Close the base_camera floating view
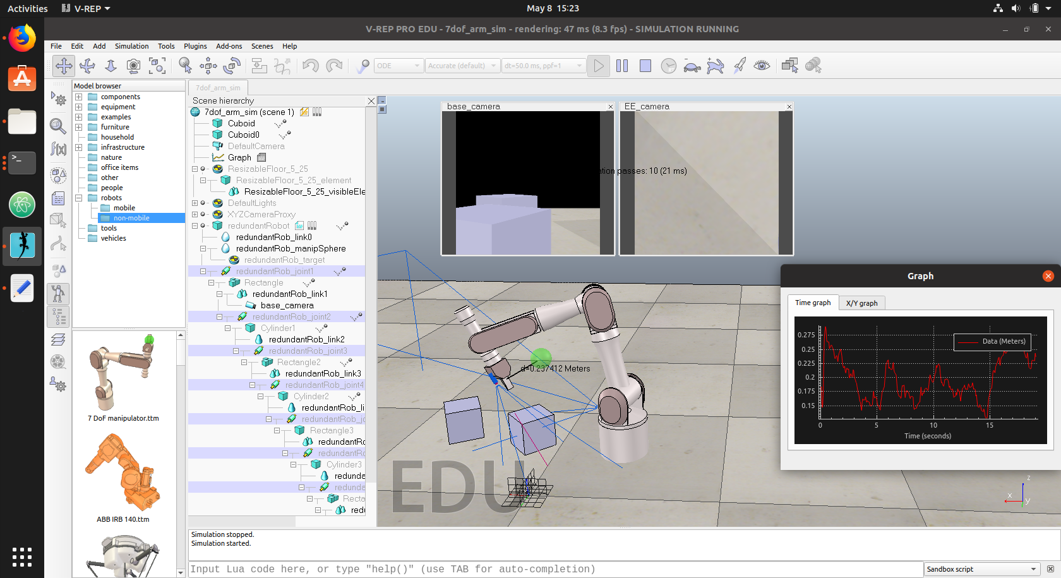The height and width of the screenshot is (578, 1061). (x=610, y=107)
